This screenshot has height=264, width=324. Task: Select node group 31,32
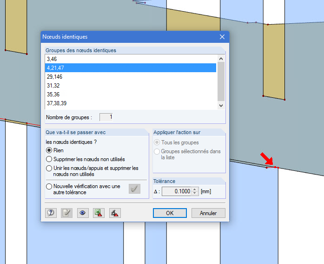point(131,86)
